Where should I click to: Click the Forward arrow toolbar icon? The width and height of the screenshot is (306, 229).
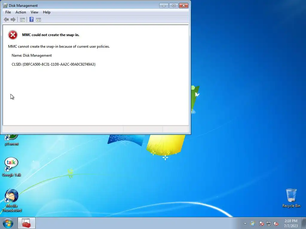pyautogui.click(x=13, y=19)
